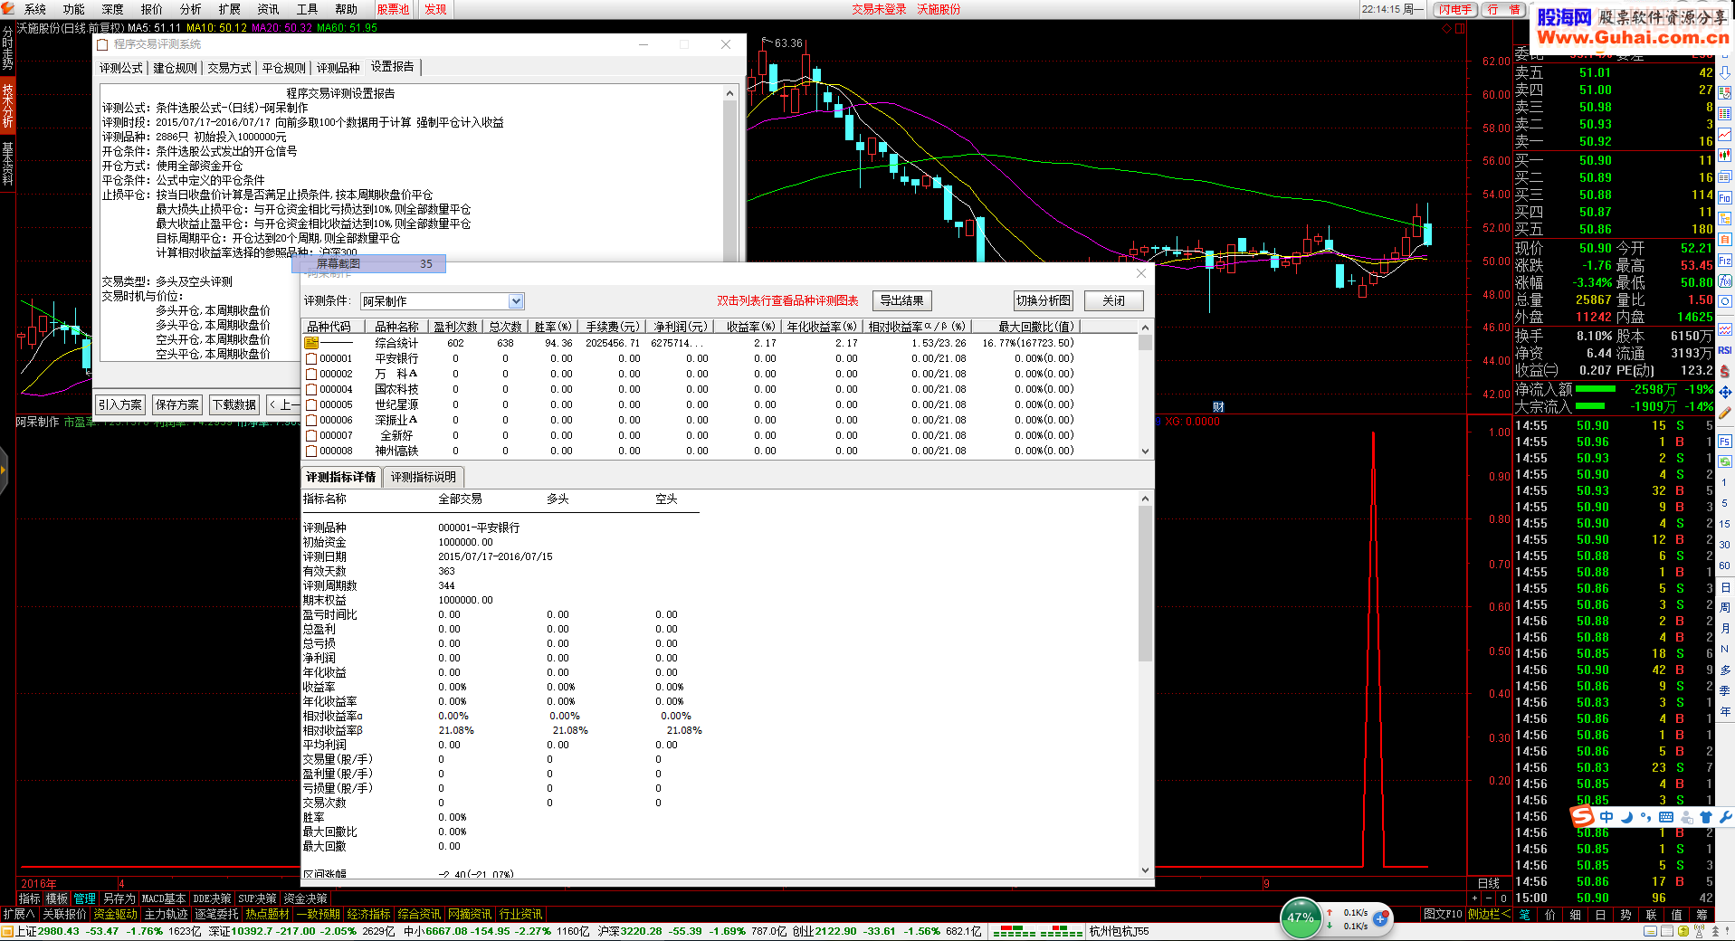The width and height of the screenshot is (1735, 941).
Task: Open the 评测条件 dropdown arrow
Action: click(516, 301)
